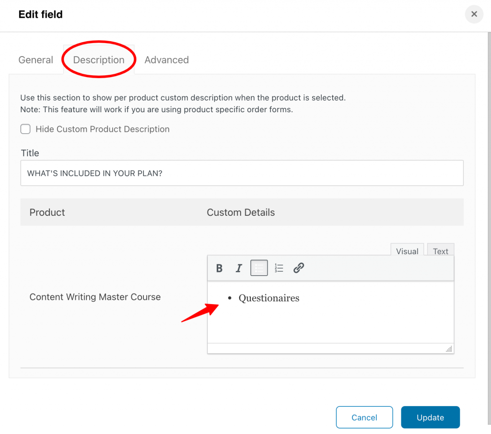The width and height of the screenshot is (491, 434).
Task: Toggle italic formatting in editor toolbar
Action: (x=239, y=268)
